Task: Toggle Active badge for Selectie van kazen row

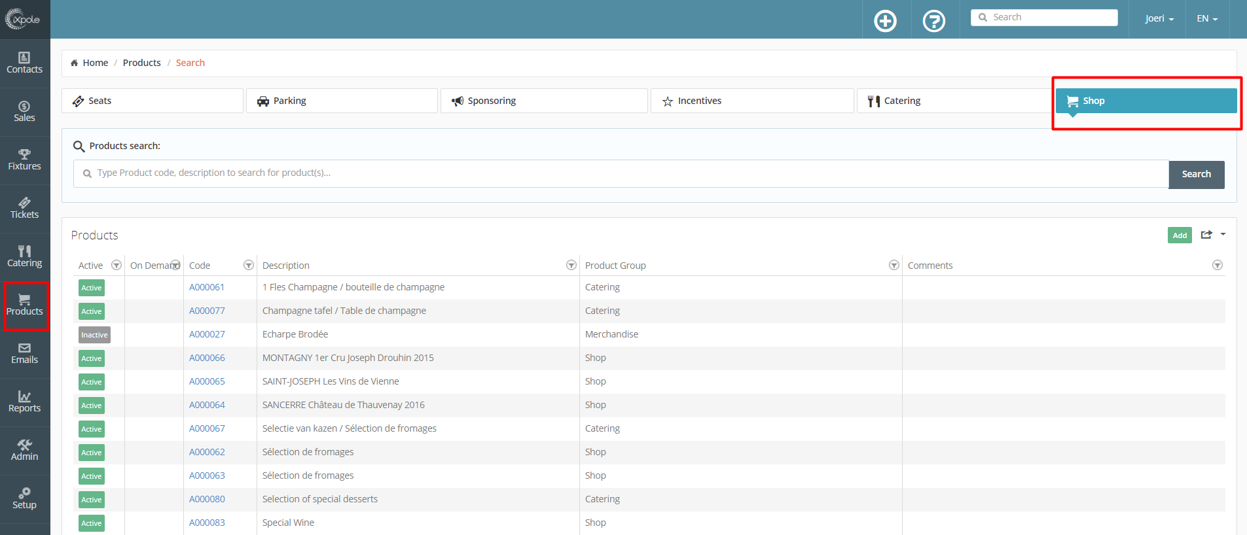Action: (x=92, y=429)
